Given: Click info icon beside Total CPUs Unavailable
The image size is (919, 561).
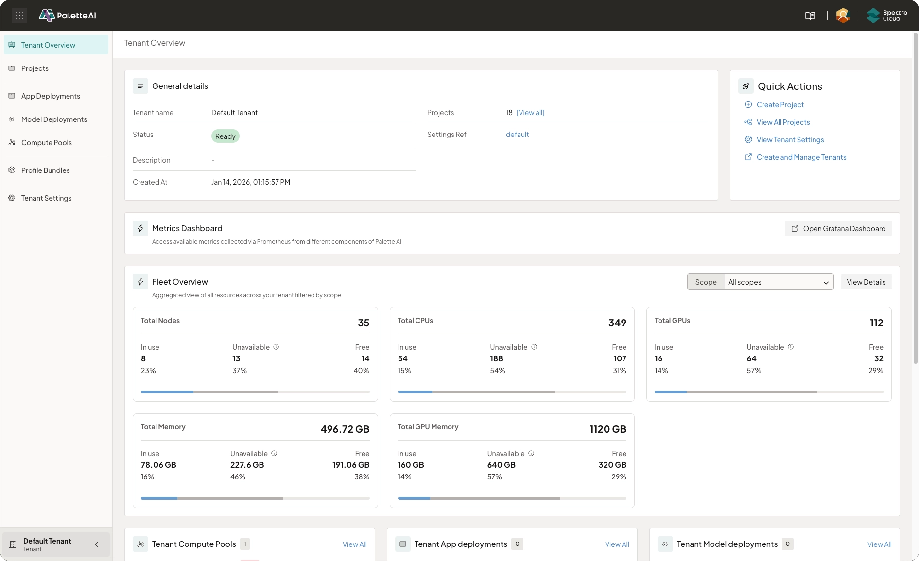Looking at the screenshot, I should [x=534, y=347].
